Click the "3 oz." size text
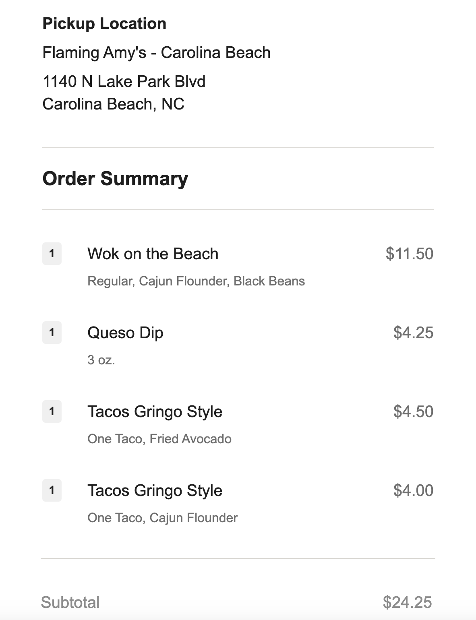The image size is (476, 620). coord(101,360)
